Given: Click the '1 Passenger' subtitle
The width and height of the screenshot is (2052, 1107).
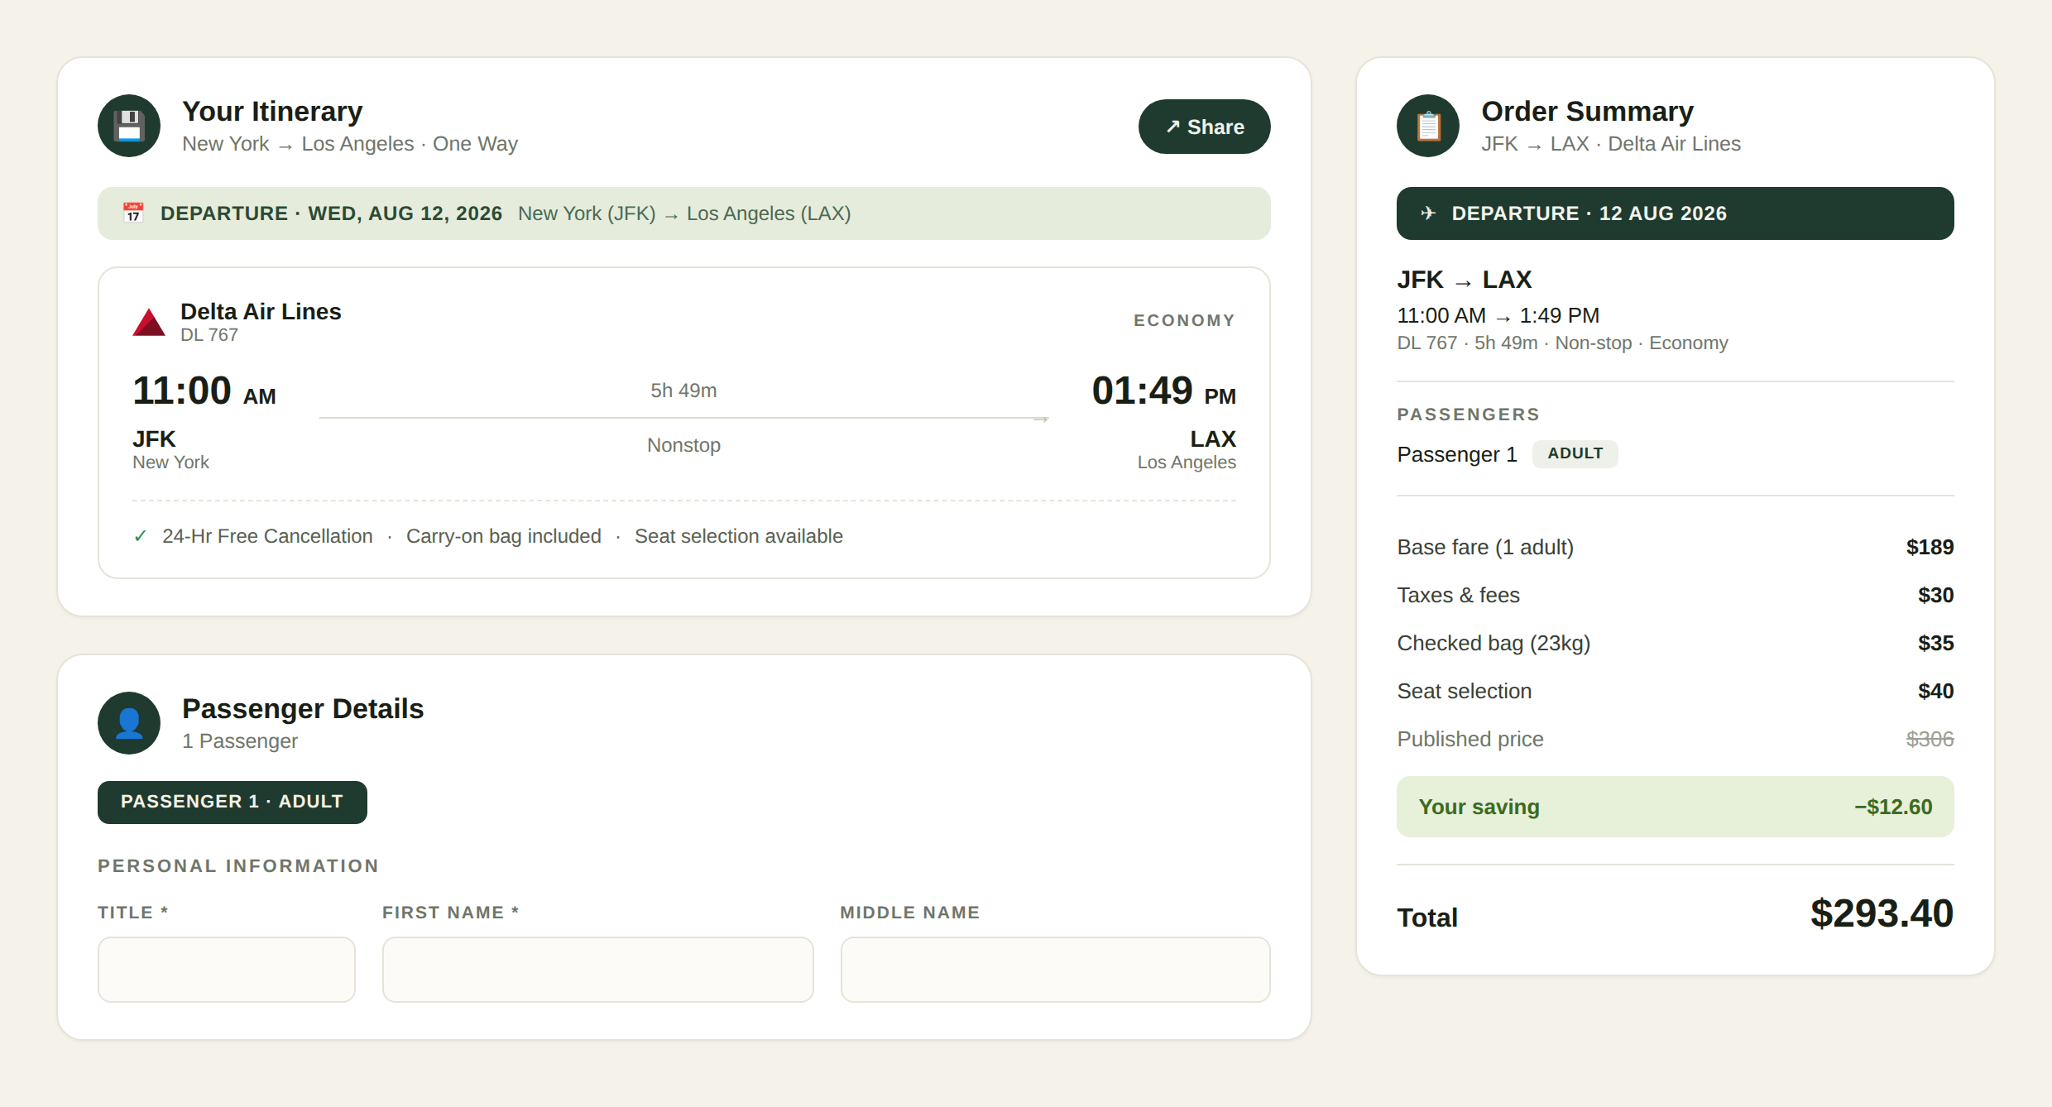Looking at the screenshot, I should point(240,741).
